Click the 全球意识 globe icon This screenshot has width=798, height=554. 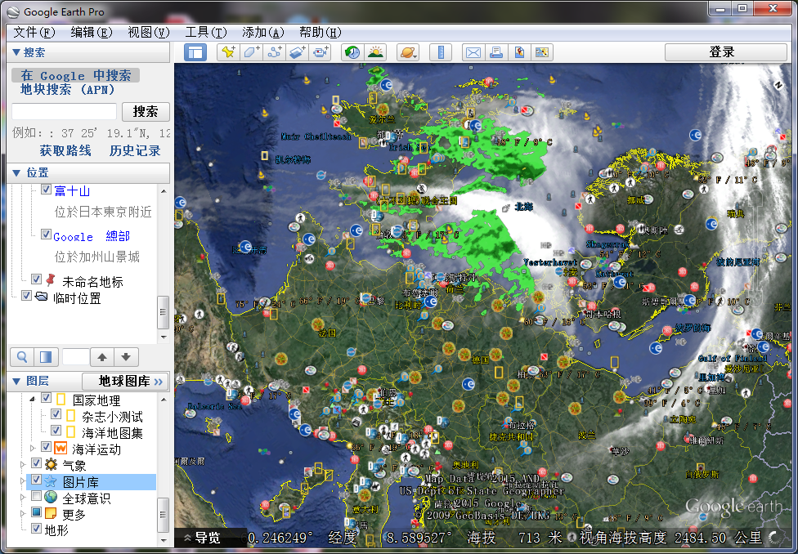[51, 498]
